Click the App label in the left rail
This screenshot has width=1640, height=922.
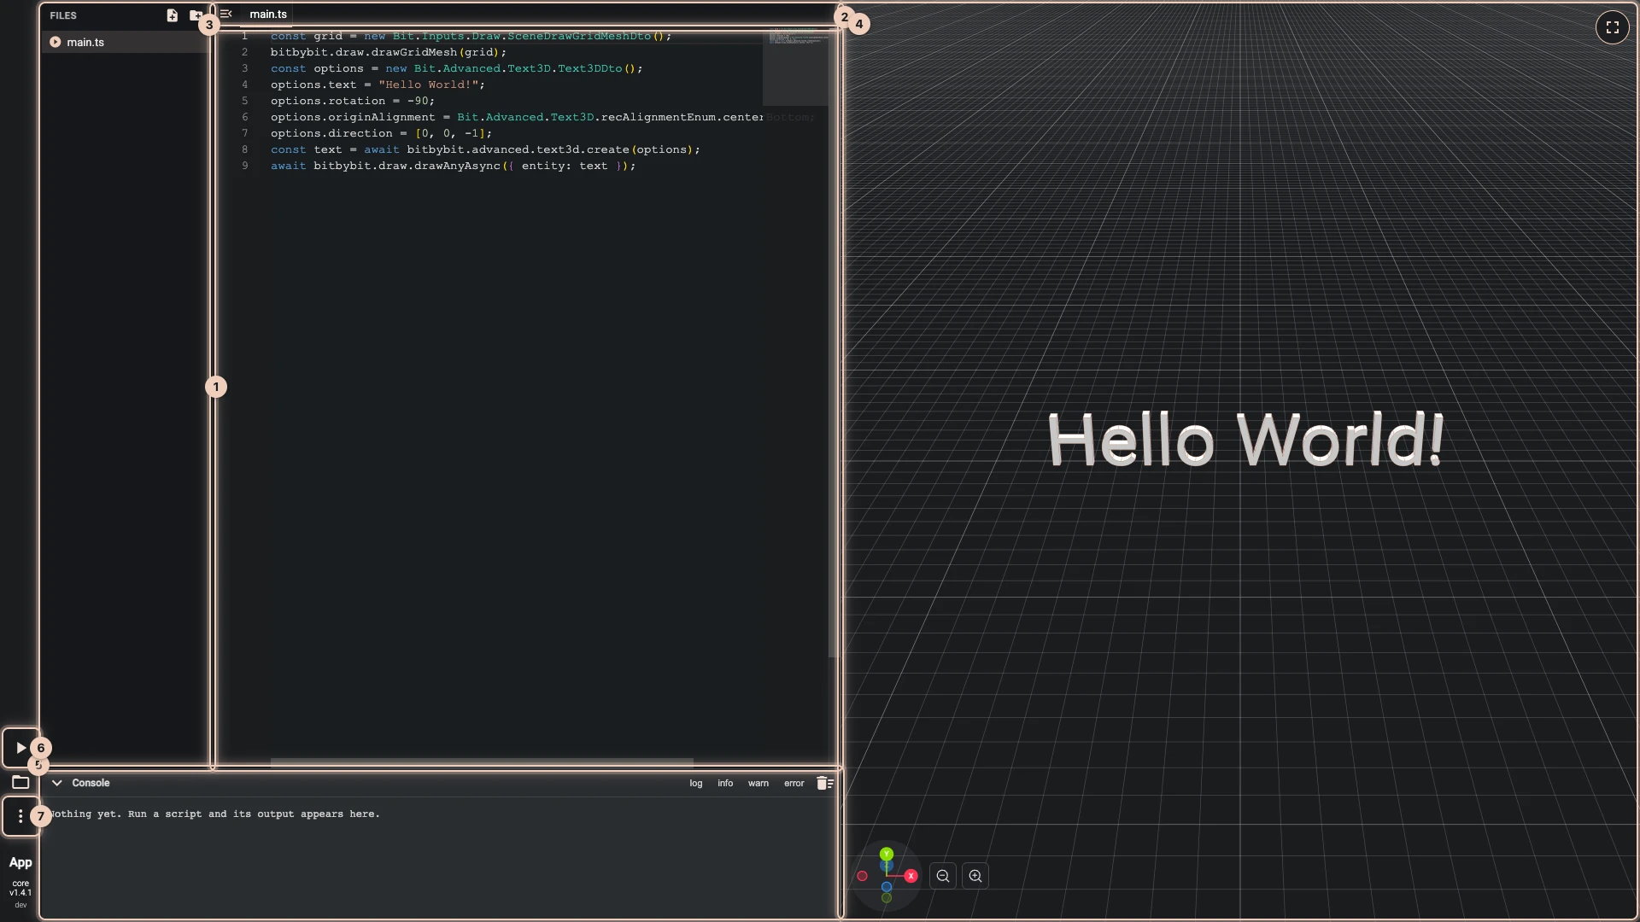coord(20,863)
